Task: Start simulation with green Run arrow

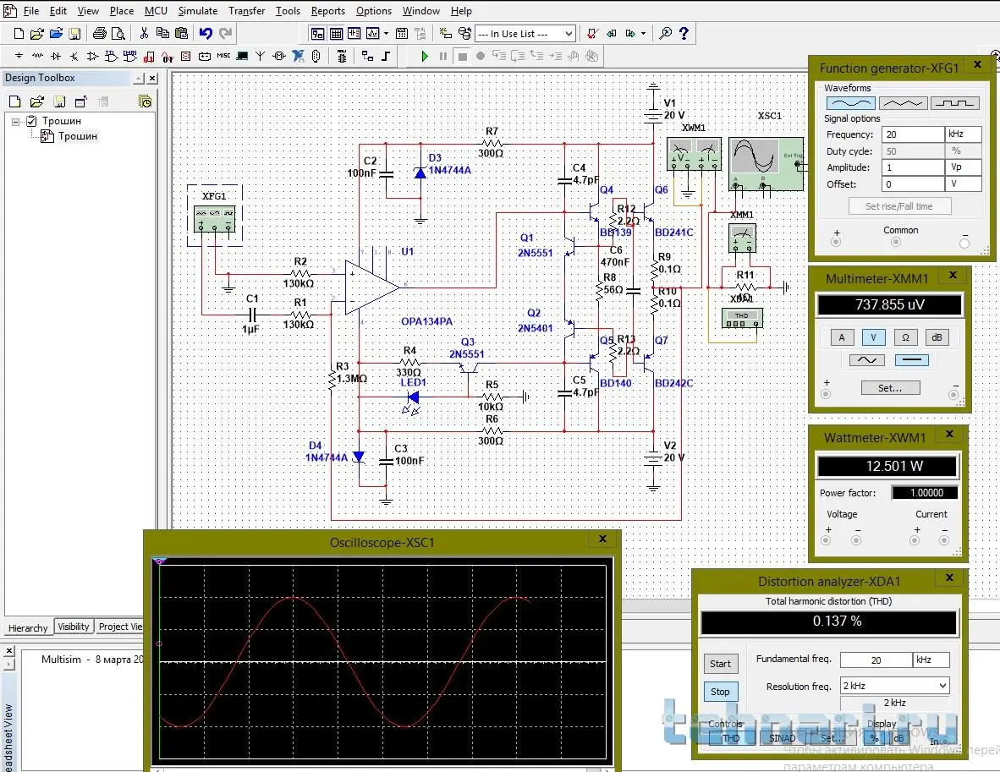Action: 426,57
